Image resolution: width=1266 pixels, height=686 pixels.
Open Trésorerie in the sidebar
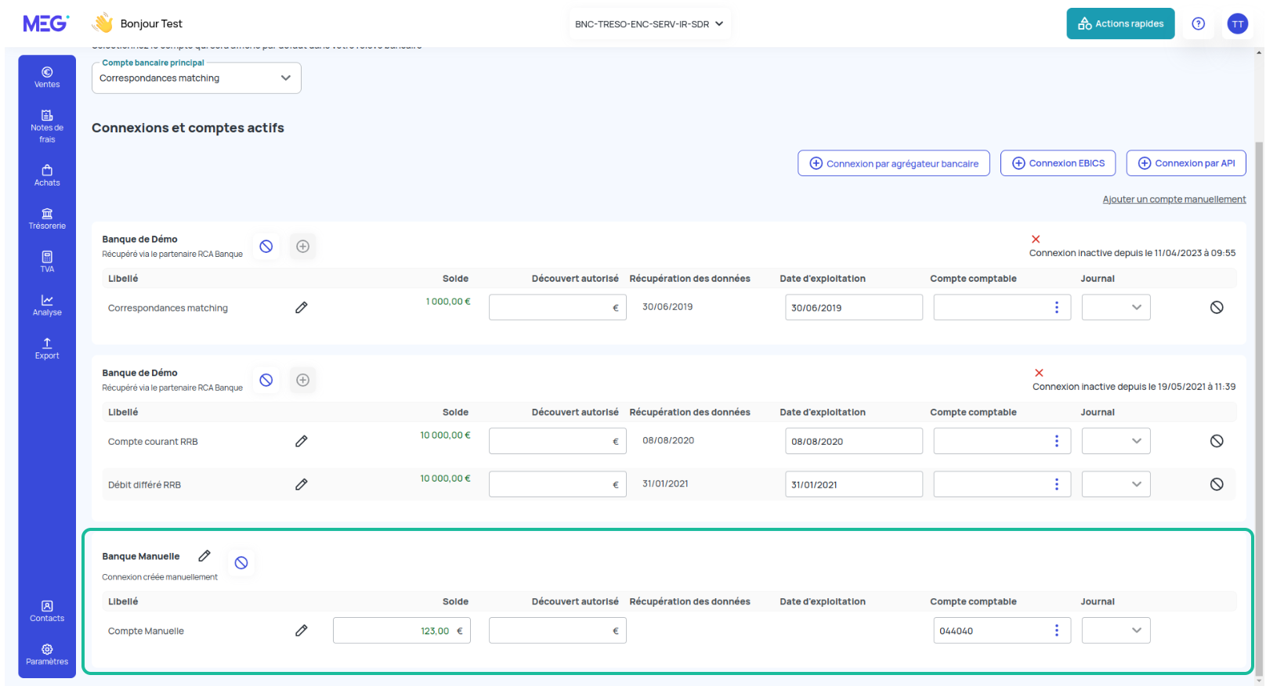[x=47, y=218]
